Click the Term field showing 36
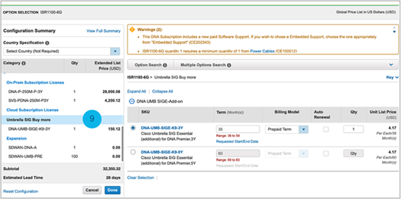 [x=238, y=129]
